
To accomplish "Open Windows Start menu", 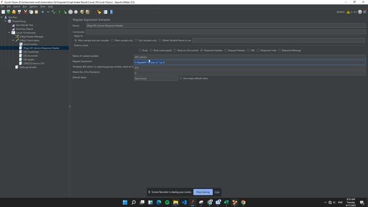I will tap(125, 202).
